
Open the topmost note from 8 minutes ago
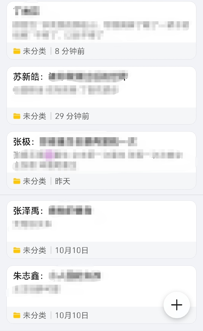point(101,22)
